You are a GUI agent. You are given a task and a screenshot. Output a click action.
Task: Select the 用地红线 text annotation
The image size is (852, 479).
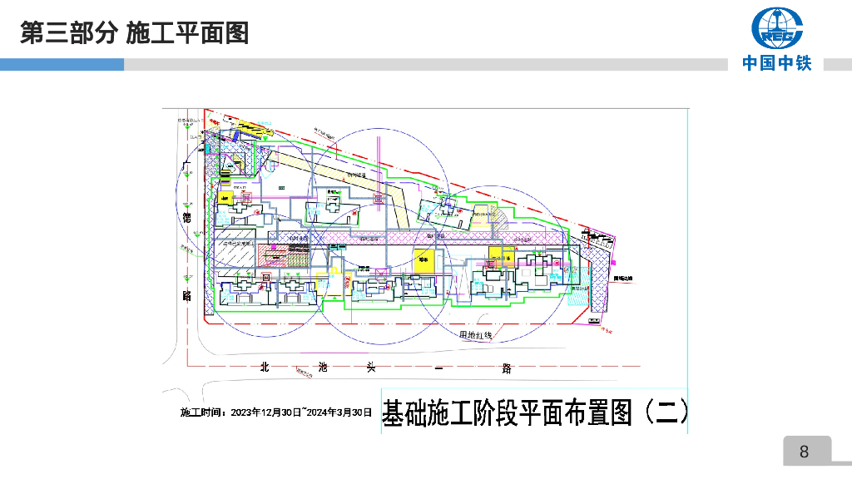[476, 333]
